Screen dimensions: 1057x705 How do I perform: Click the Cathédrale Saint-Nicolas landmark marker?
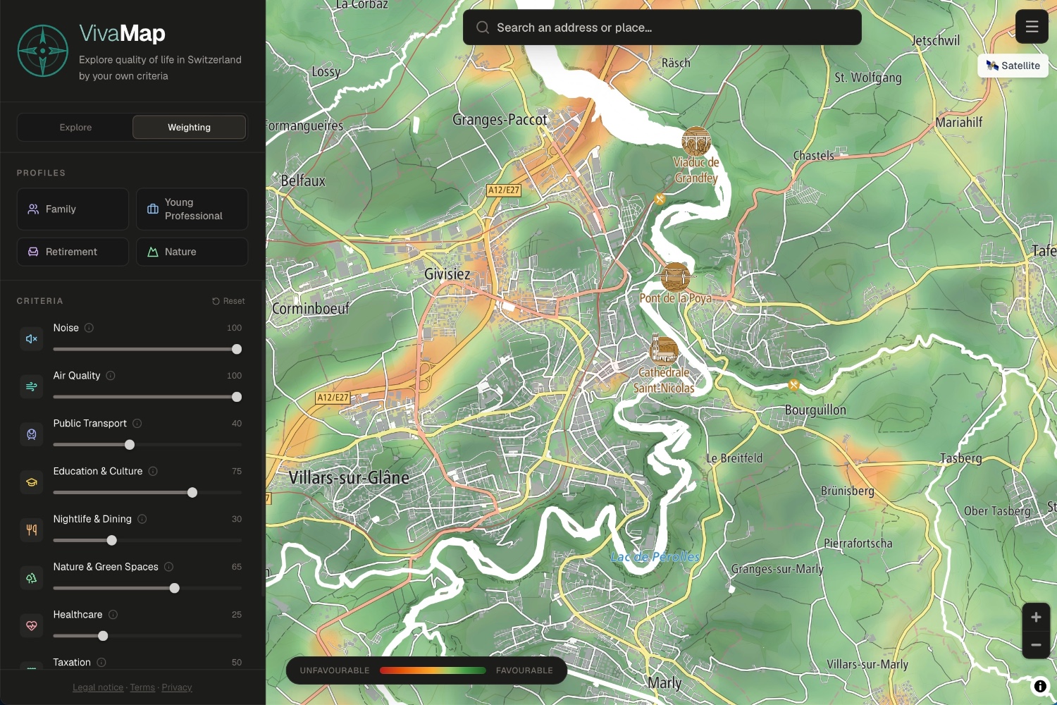(664, 349)
